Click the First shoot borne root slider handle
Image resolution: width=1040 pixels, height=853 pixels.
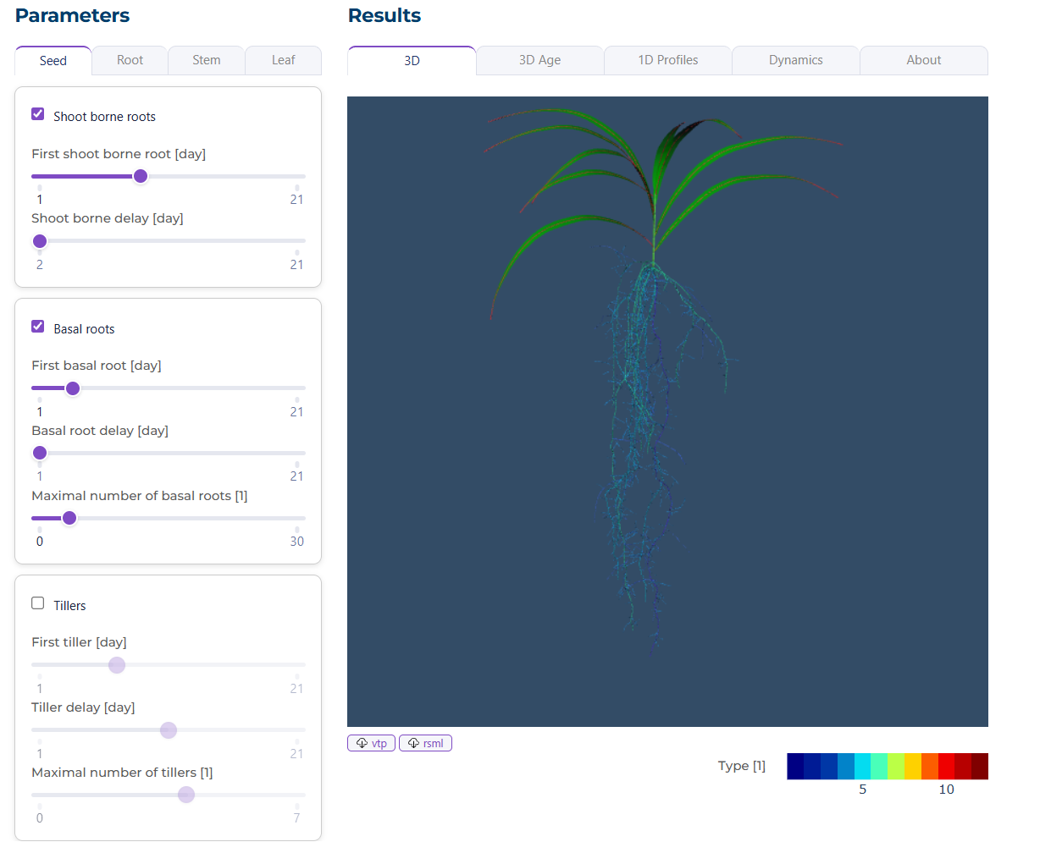click(x=141, y=176)
